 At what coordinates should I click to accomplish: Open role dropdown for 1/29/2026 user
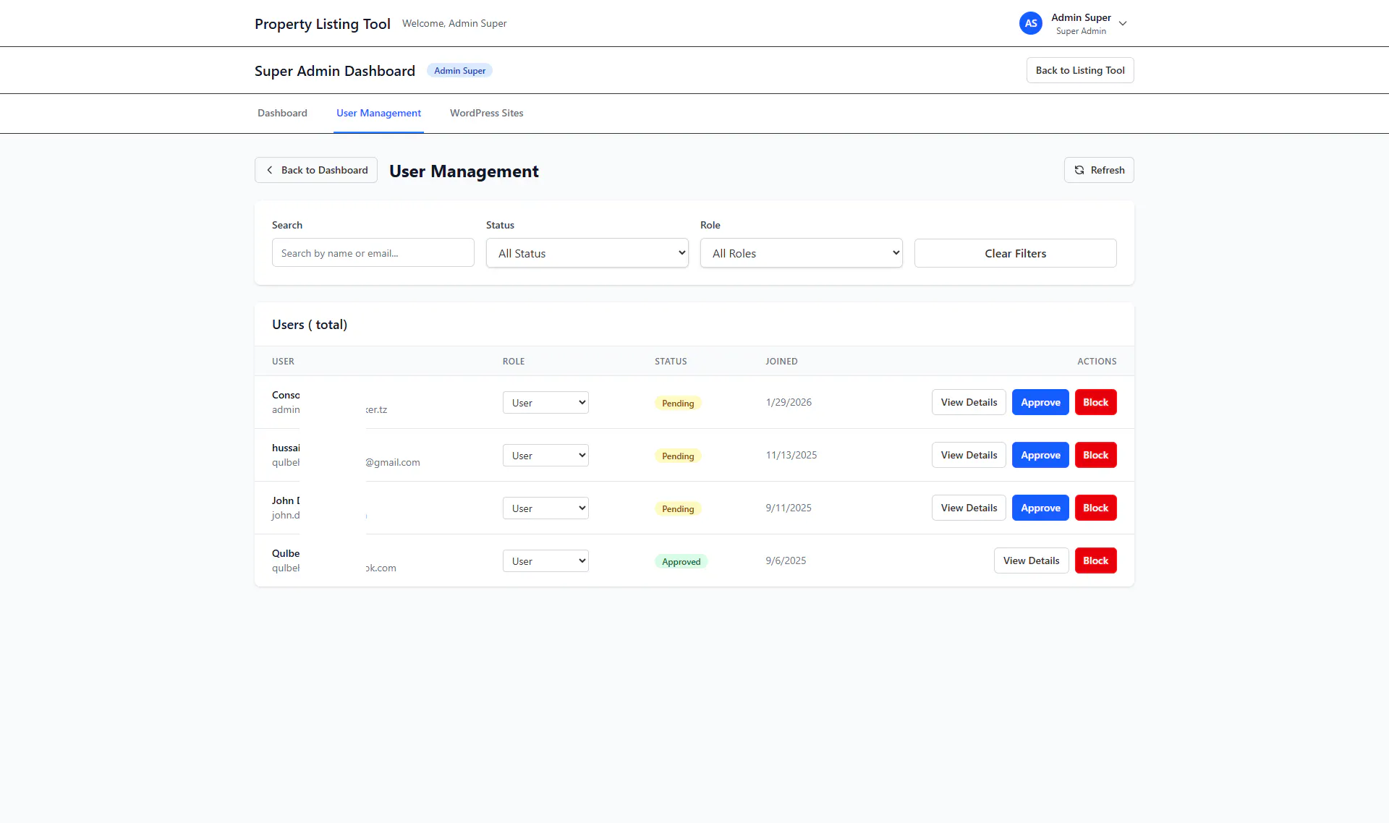pos(545,403)
